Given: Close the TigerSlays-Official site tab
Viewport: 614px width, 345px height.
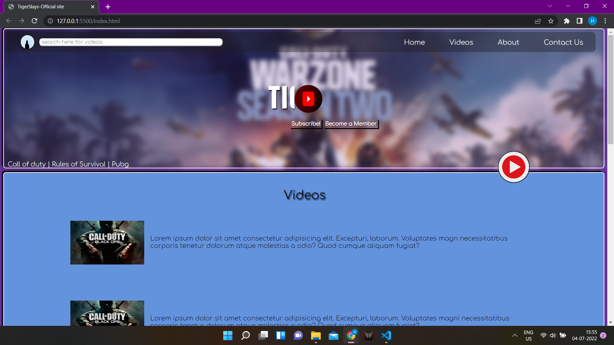Looking at the screenshot, I should [93, 7].
